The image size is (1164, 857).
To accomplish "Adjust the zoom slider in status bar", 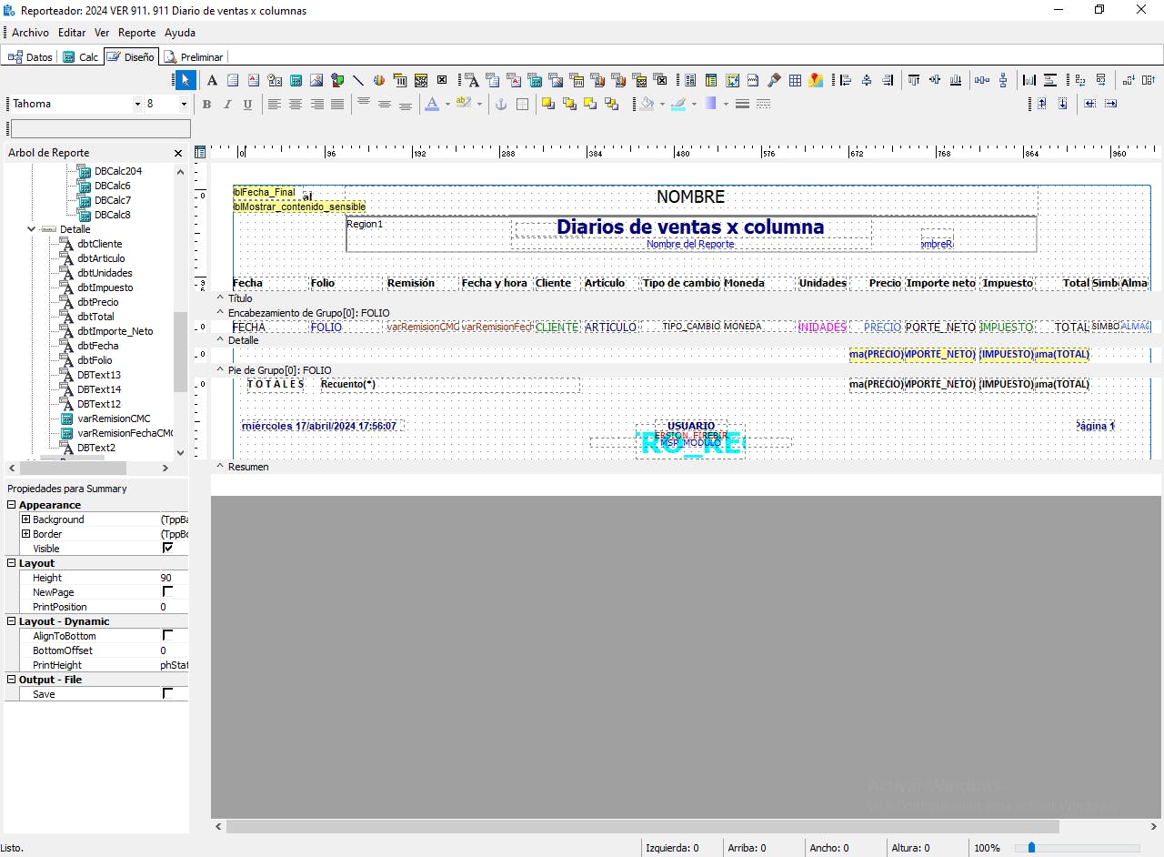I will coord(1030,848).
